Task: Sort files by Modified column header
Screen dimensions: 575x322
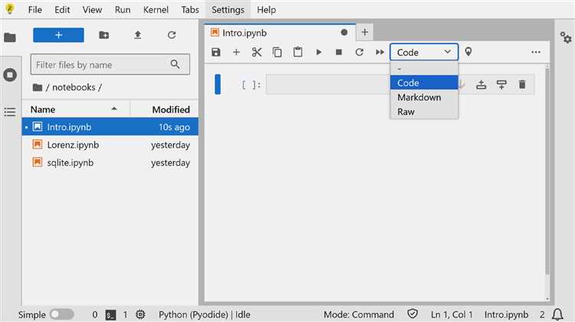Action: point(164,109)
